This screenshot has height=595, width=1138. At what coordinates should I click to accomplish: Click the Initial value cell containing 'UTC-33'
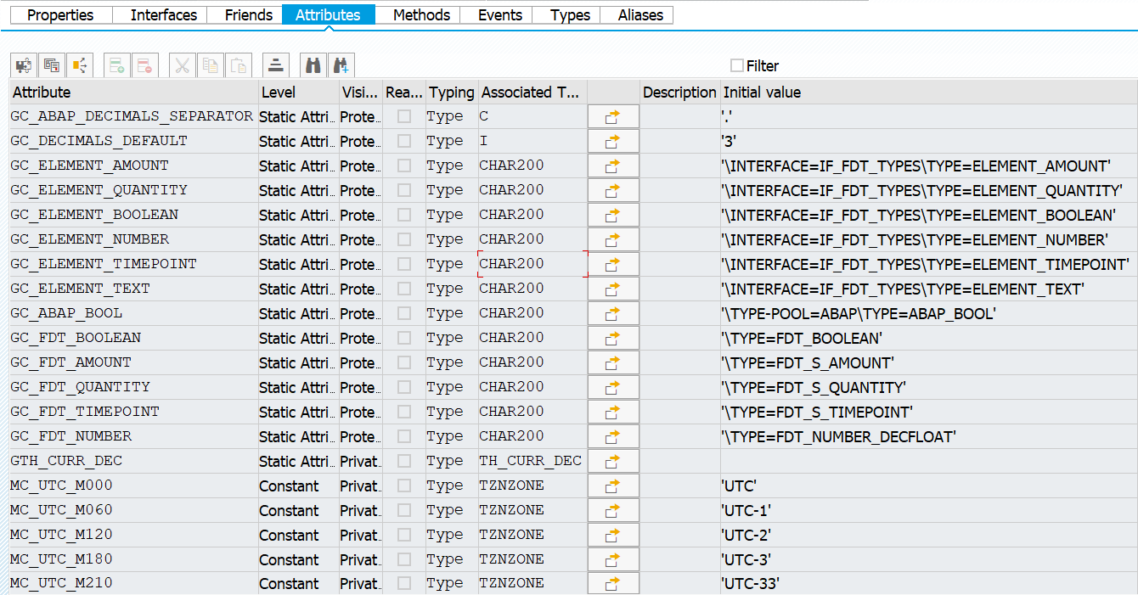pyautogui.click(x=928, y=584)
